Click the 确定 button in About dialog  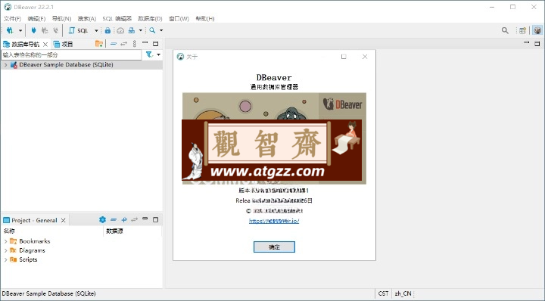tap(274, 247)
